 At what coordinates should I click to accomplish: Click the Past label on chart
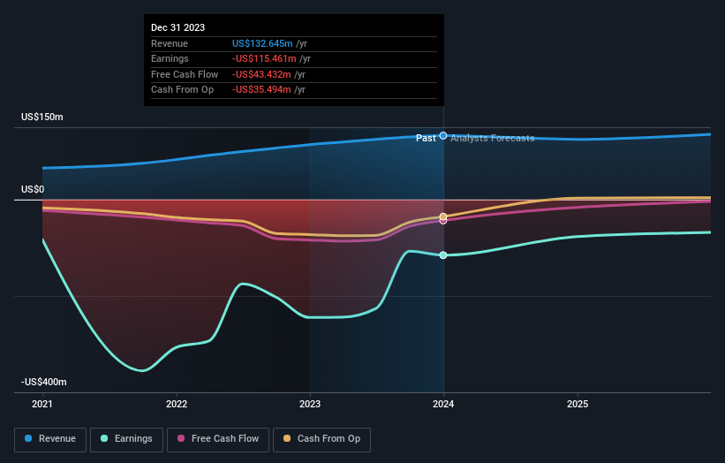(x=426, y=139)
